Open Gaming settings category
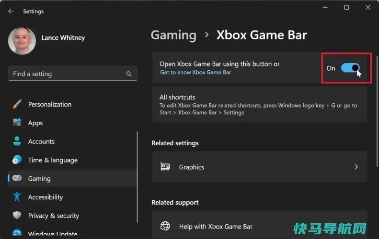Screen dimensions: 379x239 coord(72,178)
